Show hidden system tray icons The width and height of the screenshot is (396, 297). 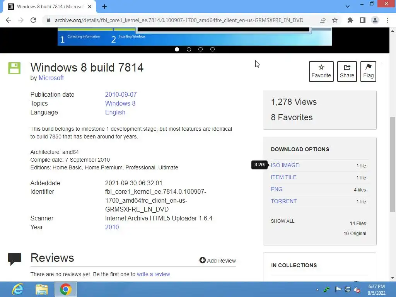[x=317, y=290]
